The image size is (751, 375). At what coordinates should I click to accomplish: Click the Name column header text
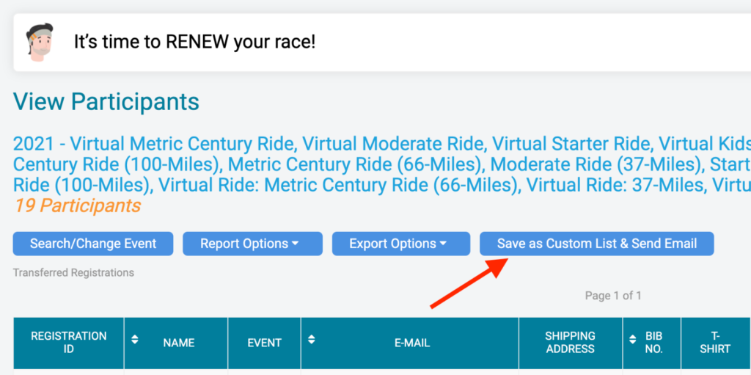coord(179,343)
